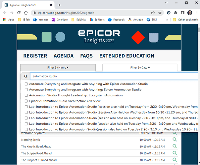
Task: Click the page vertical scrollbar thumb
Action: tap(199, 29)
